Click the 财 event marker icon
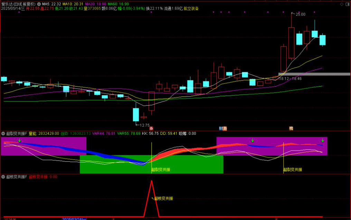 click(x=221, y=128)
